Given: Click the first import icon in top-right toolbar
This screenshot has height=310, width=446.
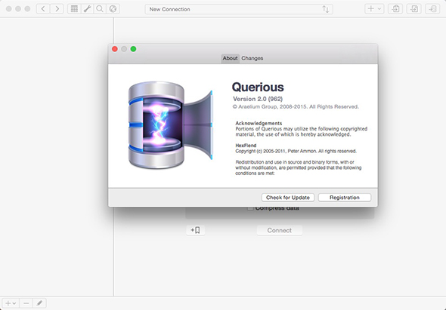Looking at the screenshot, I should click(x=395, y=9).
